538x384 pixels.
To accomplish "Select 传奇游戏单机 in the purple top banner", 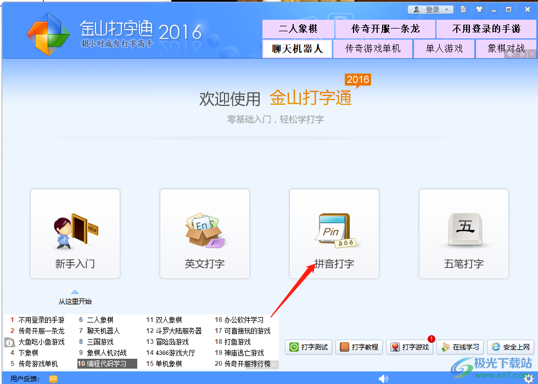I will pos(373,49).
